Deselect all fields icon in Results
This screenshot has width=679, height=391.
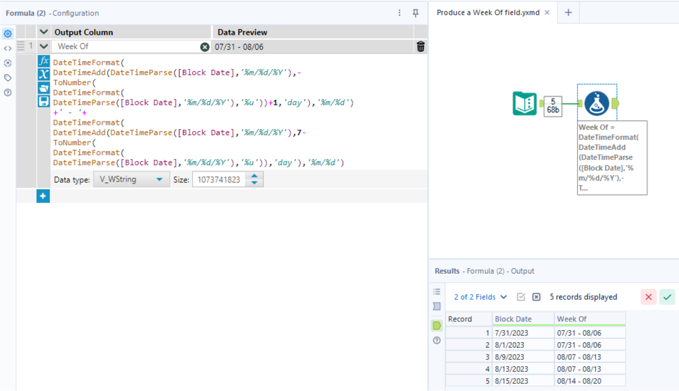[x=536, y=297]
